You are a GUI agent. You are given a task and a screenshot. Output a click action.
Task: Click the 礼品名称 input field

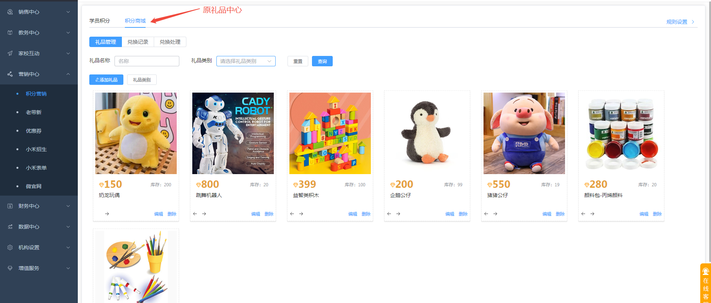point(147,61)
